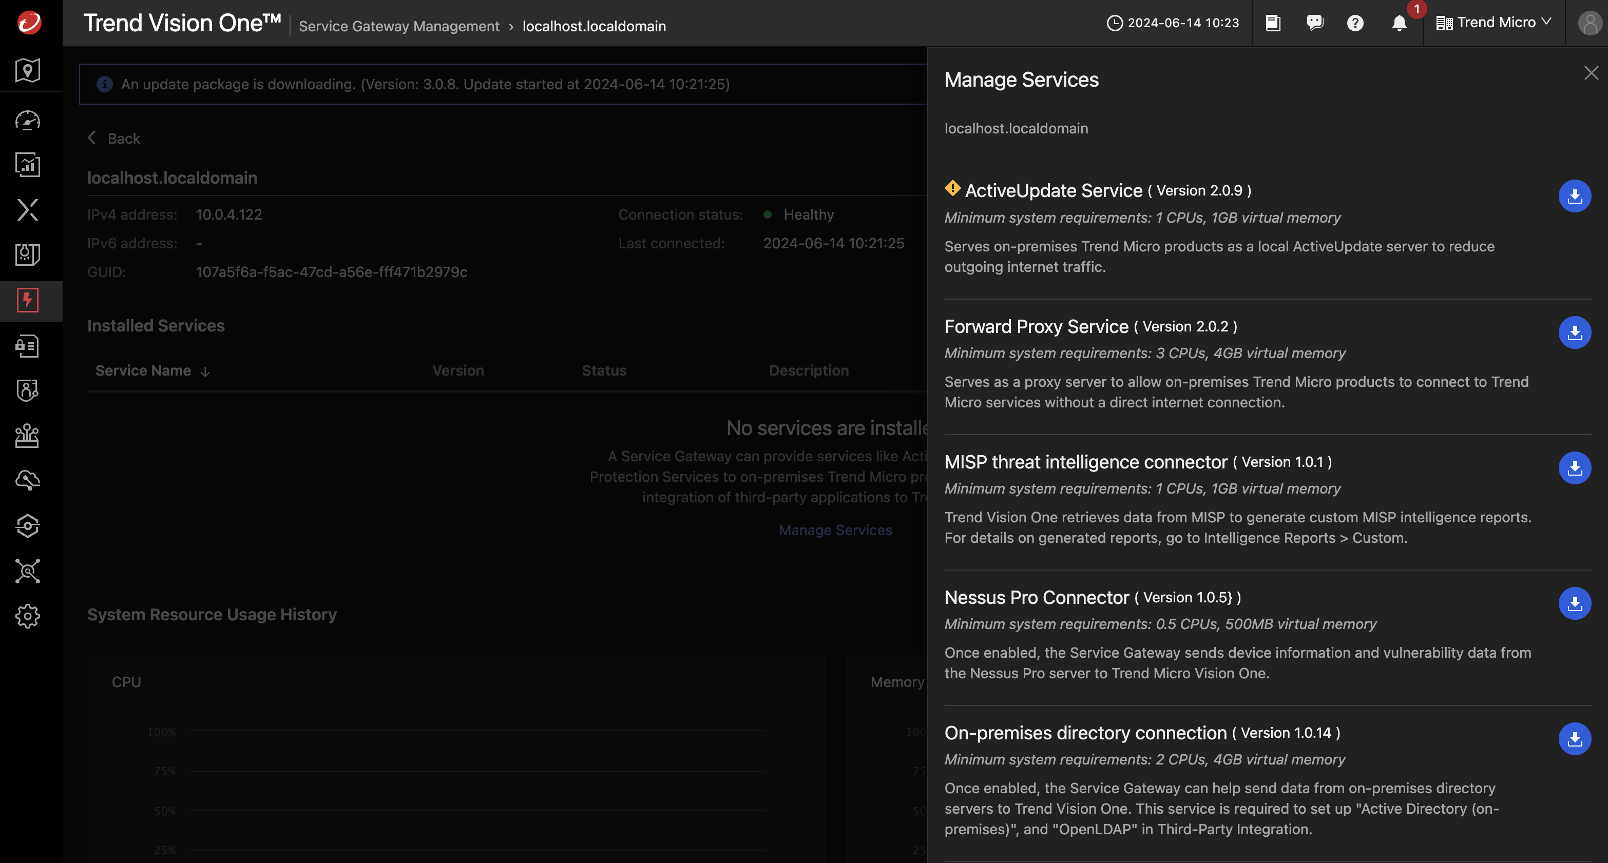Click the MISP threat intelligence connector title
This screenshot has height=863, width=1608.
pyautogui.click(x=1085, y=462)
